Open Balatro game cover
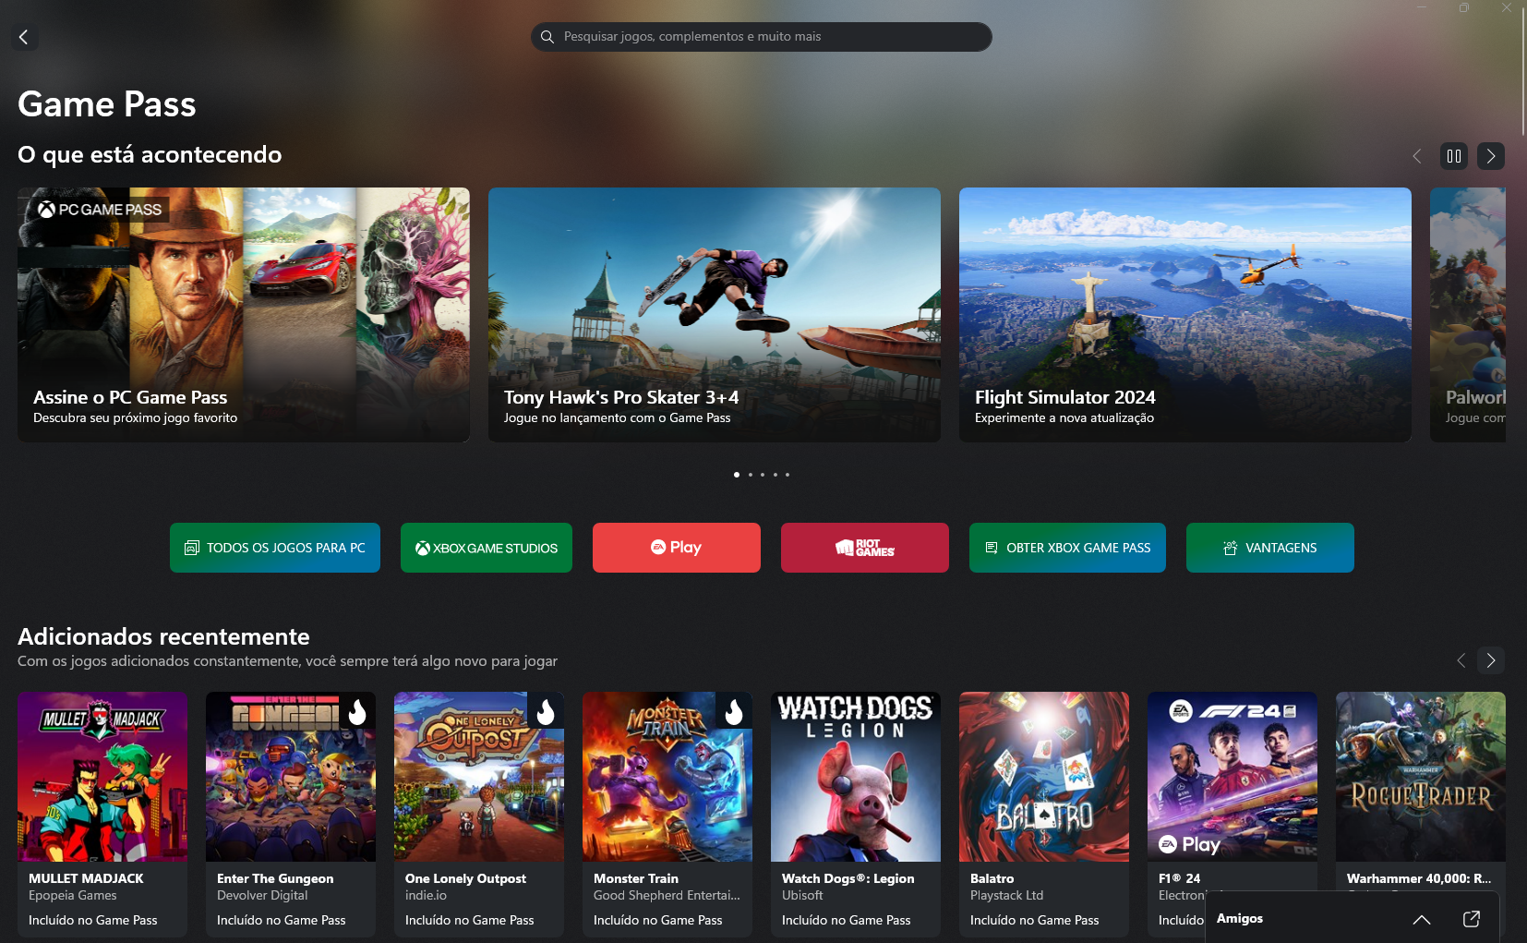This screenshot has width=1527, height=943. (1044, 777)
